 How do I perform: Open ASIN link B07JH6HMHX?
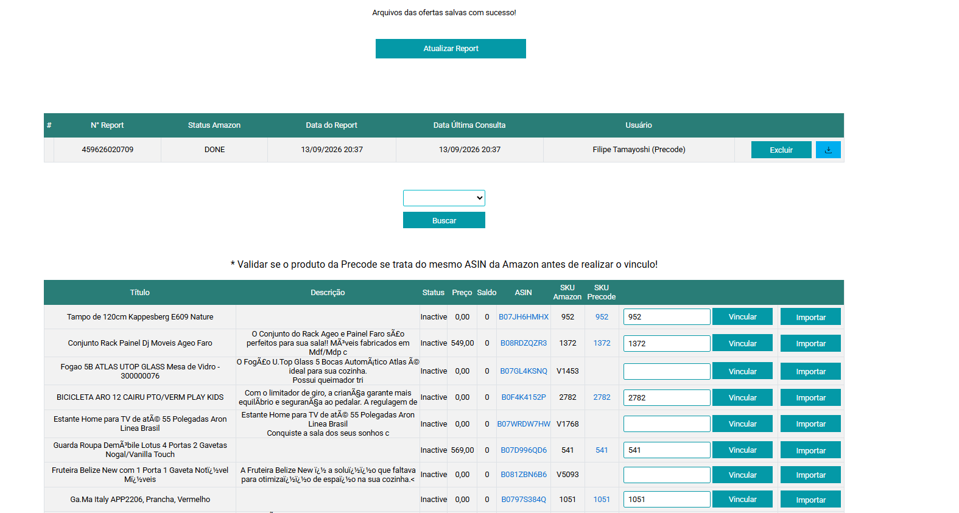tap(524, 317)
